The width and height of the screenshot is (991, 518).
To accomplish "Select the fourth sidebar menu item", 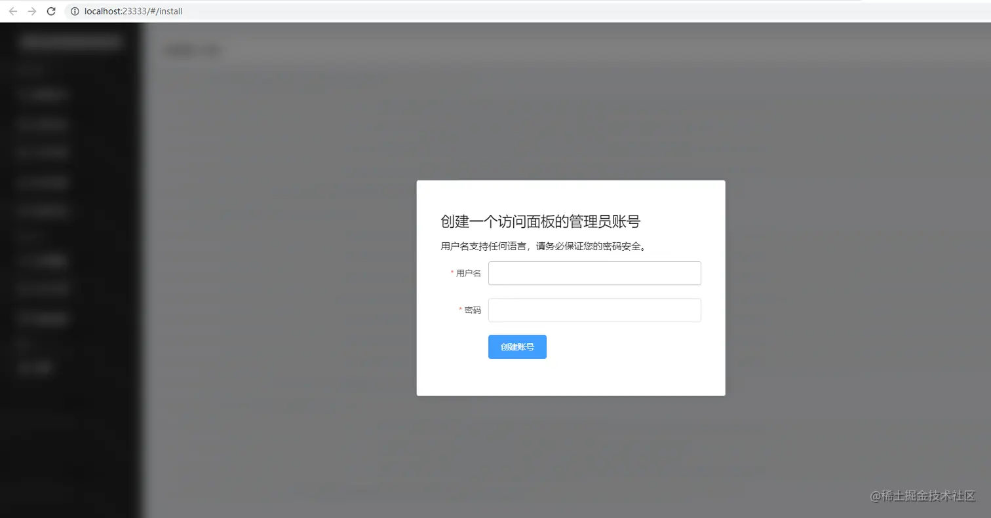I will 43,182.
